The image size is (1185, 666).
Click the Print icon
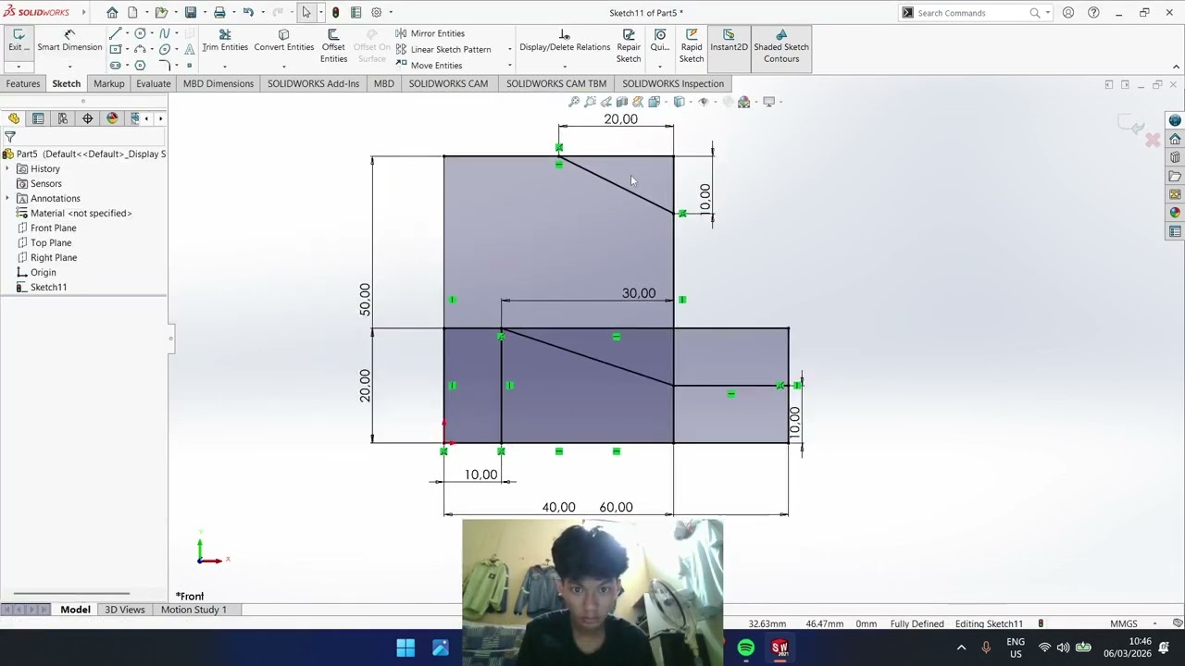219,13
